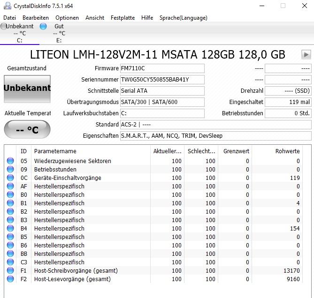Open the Hilfe menu
This screenshot has width=314, height=298.
[x=147, y=18]
